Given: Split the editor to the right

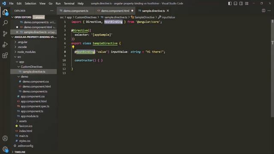Looking at the screenshot, I should click(x=264, y=11).
